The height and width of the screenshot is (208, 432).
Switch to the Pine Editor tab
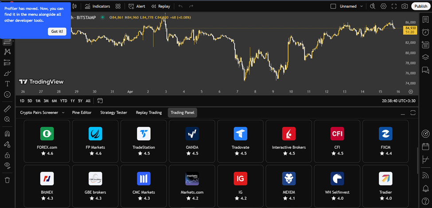(x=82, y=113)
